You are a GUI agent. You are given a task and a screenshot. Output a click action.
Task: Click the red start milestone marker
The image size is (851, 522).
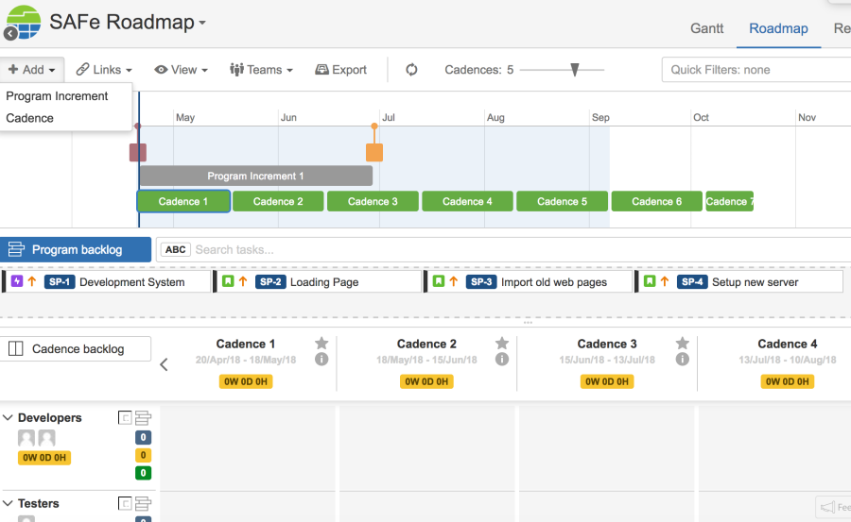click(138, 152)
